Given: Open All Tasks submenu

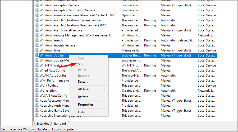Looking at the screenshot, I should click(x=84, y=89).
